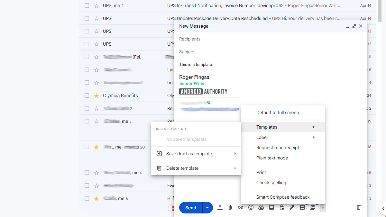The image size is (386, 217).
Task: Choose Default to full screen
Action: point(283,113)
